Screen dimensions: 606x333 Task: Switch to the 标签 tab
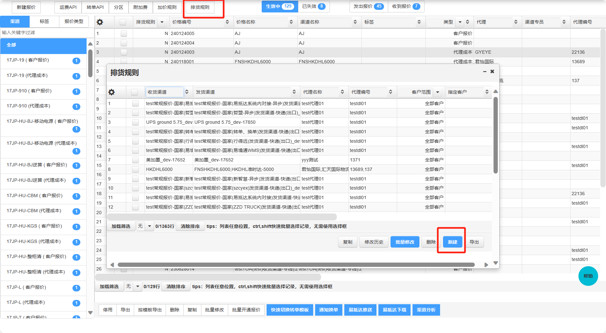coord(44,21)
